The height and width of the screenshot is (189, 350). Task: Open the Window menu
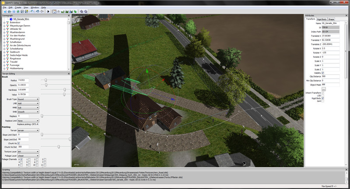point(35,7)
